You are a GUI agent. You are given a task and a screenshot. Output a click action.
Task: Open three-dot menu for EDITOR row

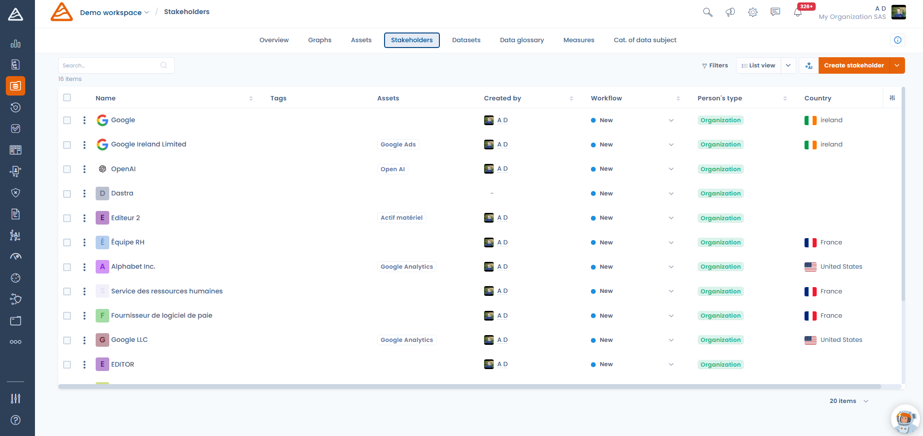(x=84, y=364)
